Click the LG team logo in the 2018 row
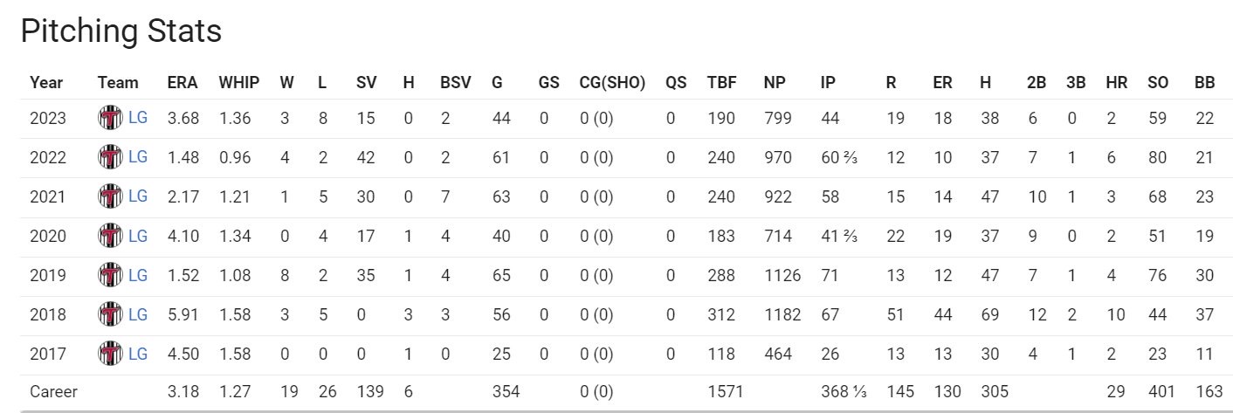Screen dimensions: 1233x413 tap(110, 314)
